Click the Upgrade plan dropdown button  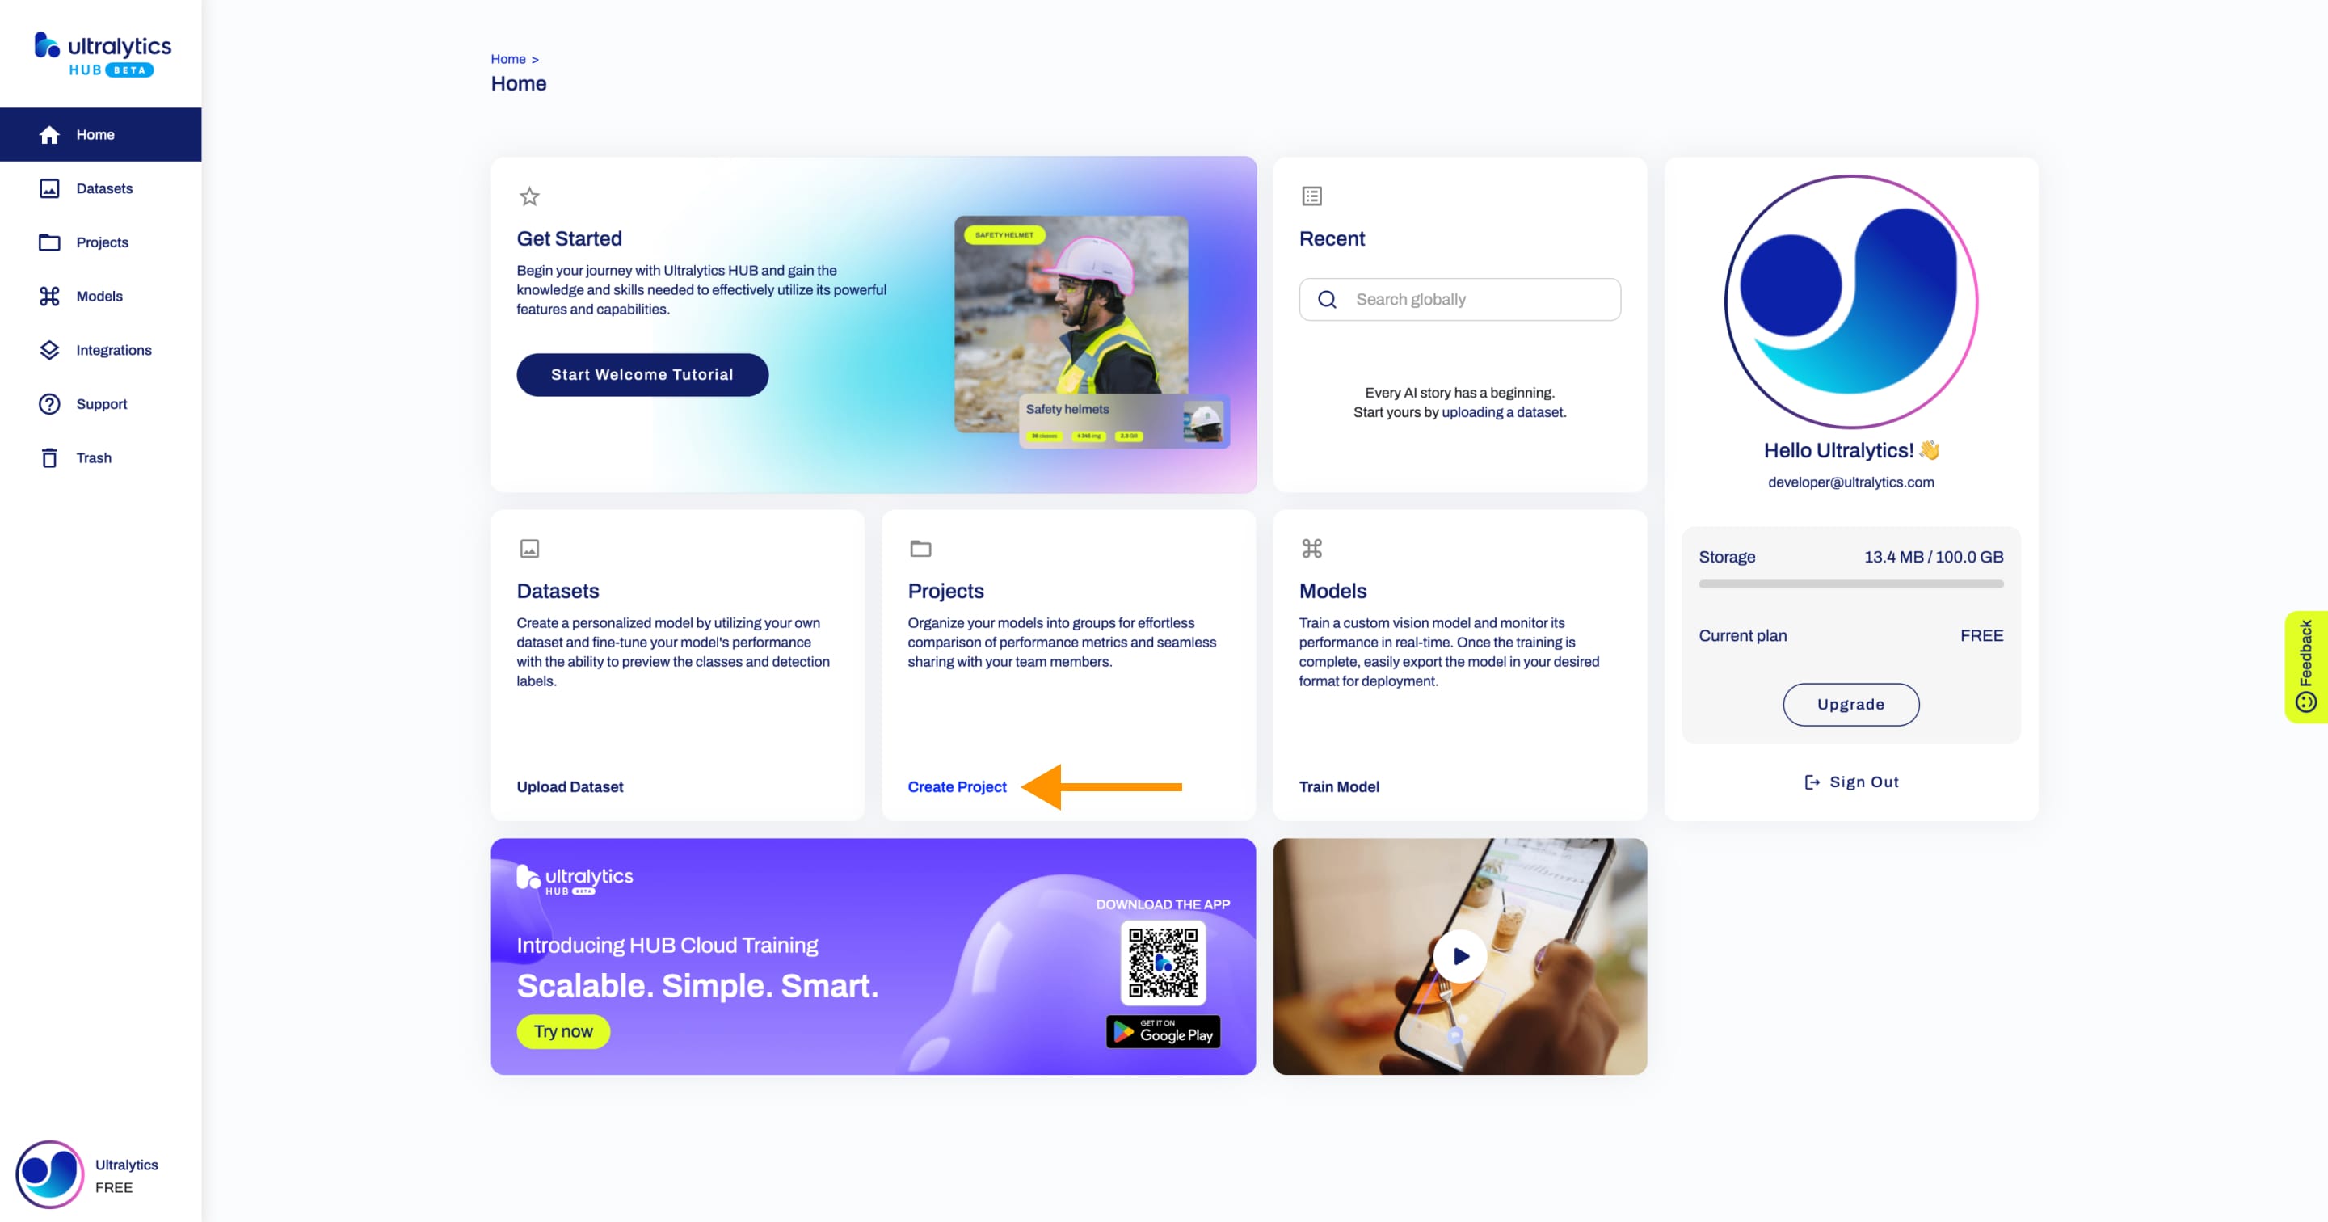point(1850,703)
